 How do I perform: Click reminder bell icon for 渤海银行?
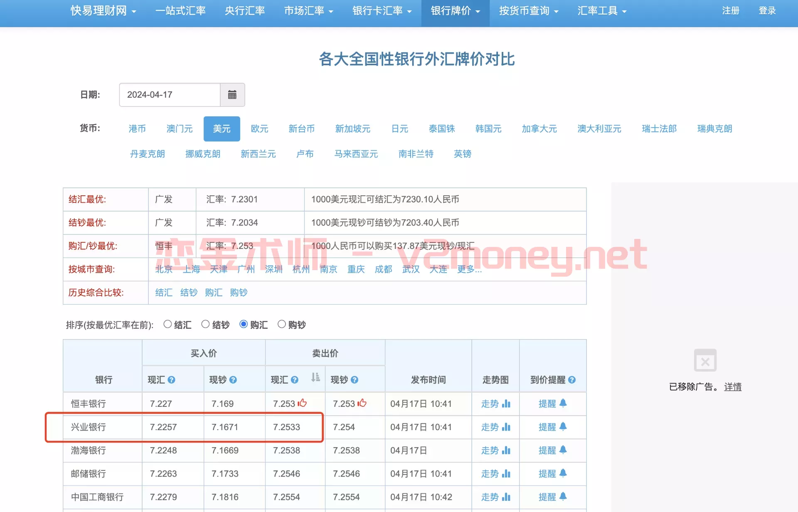pos(563,450)
